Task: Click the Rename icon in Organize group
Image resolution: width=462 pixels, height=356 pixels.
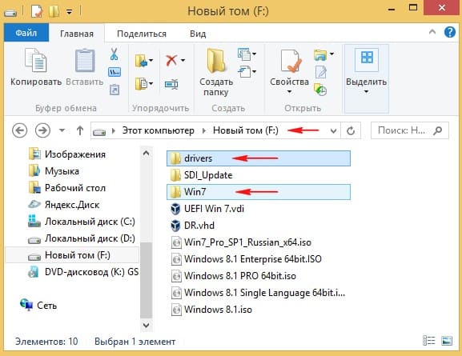Action: click(171, 85)
